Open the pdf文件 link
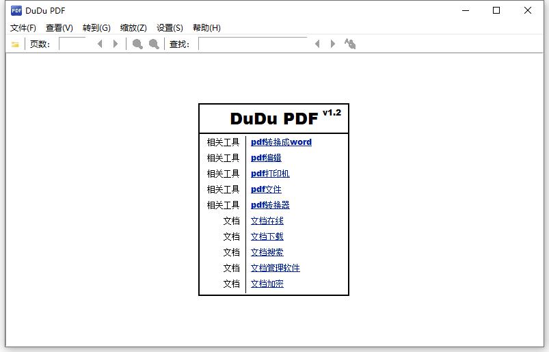549x352 pixels. point(266,189)
